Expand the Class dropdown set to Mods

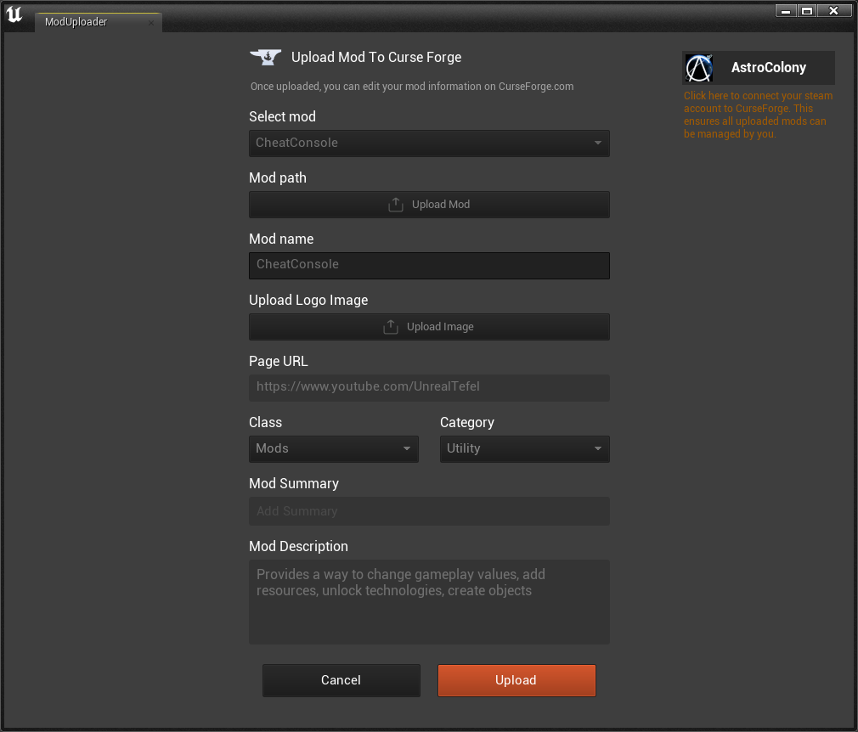(x=333, y=448)
